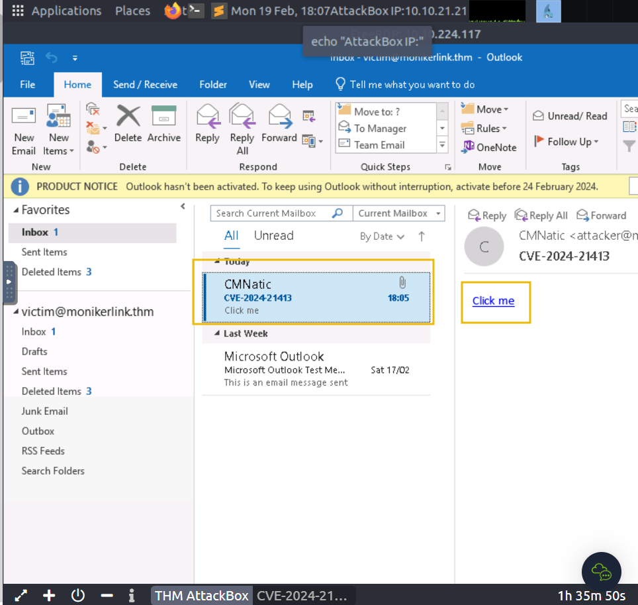
Task: Open the Firefox icon in top panel
Action: (x=173, y=11)
